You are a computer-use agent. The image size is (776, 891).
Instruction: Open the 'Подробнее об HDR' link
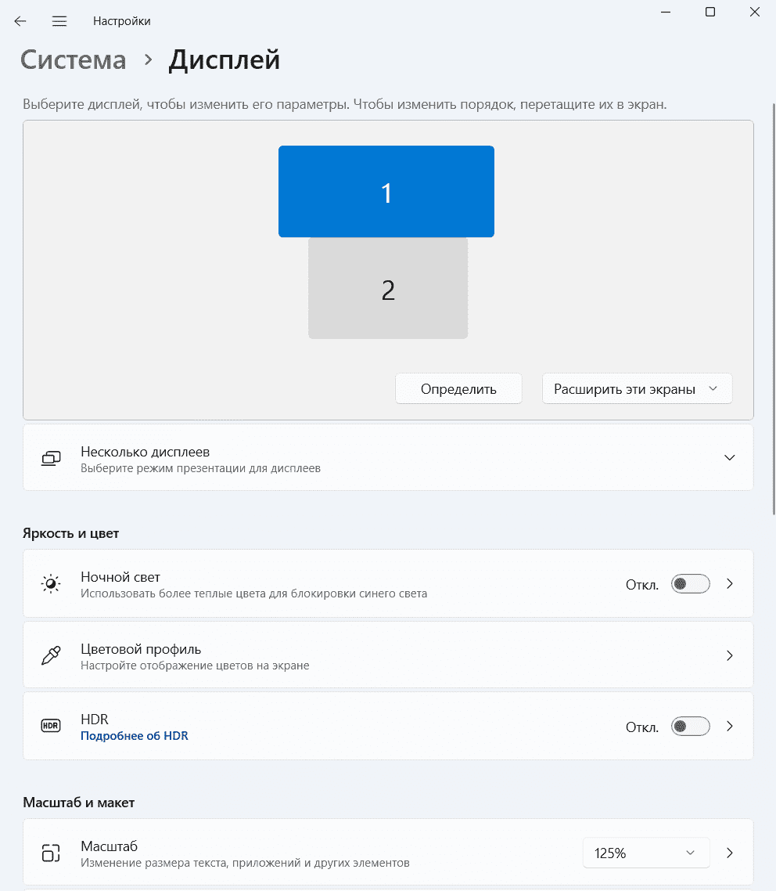[x=135, y=736]
